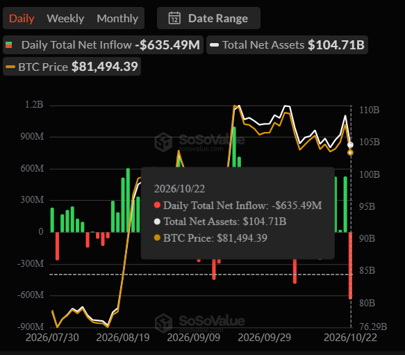
Task: Click the 1.2B left axis label
Action: 34,105
